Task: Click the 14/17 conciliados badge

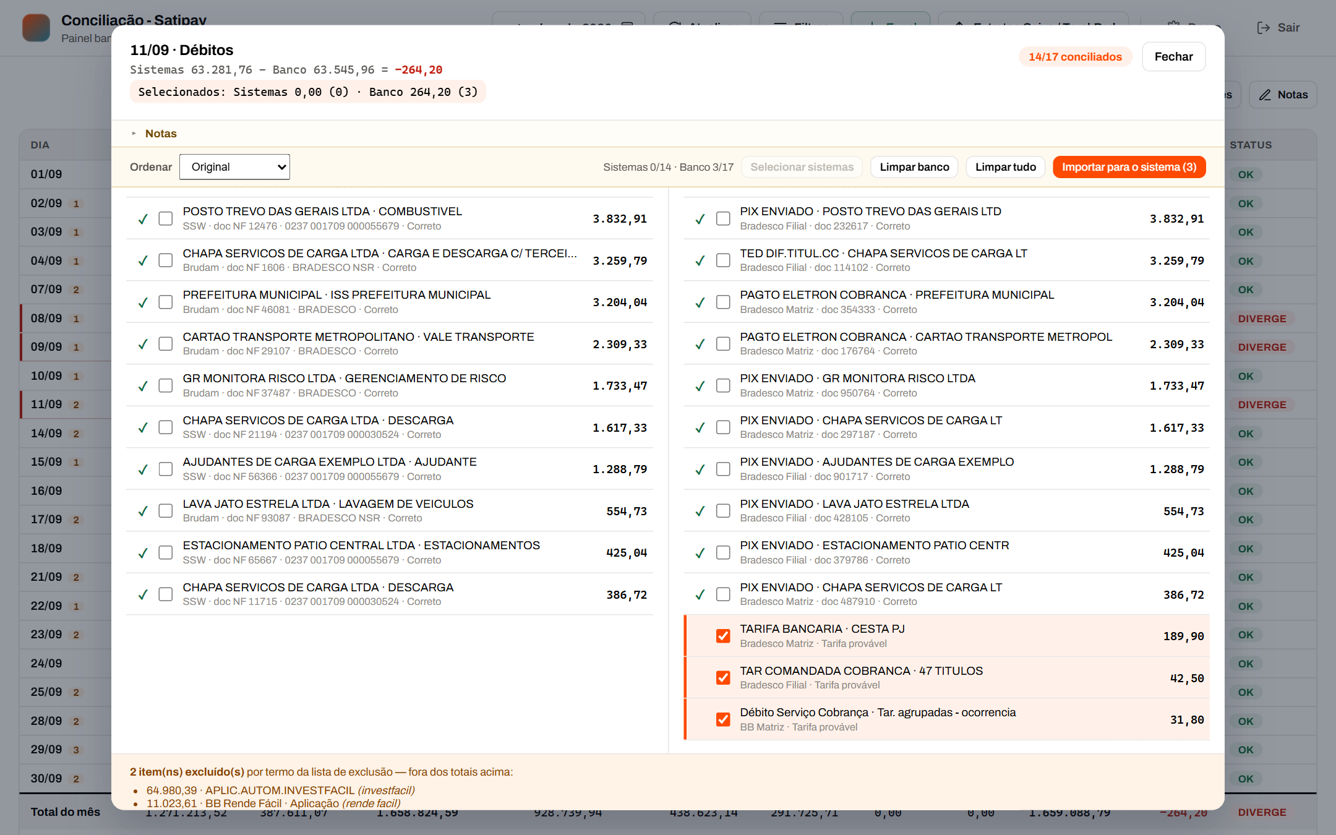Action: [x=1075, y=57]
